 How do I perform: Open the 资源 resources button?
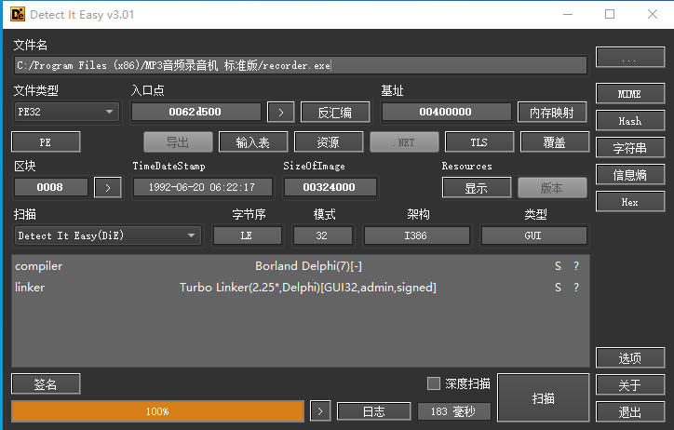tap(329, 142)
